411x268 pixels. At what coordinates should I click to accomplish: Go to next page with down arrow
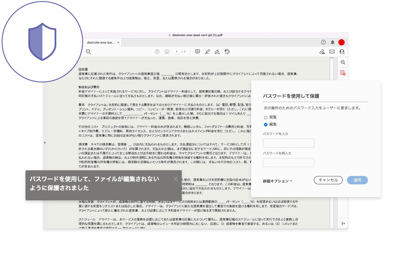(x=167, y=52)
